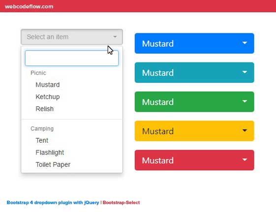Screen dimensions: 276x212
Task: Select the Toilet Paper option
Action: [x=72, y=164]
